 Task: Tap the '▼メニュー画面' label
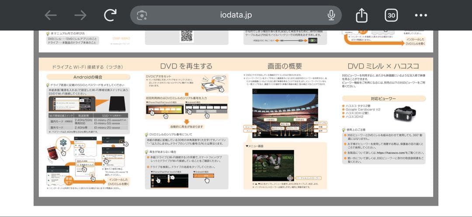255,146
